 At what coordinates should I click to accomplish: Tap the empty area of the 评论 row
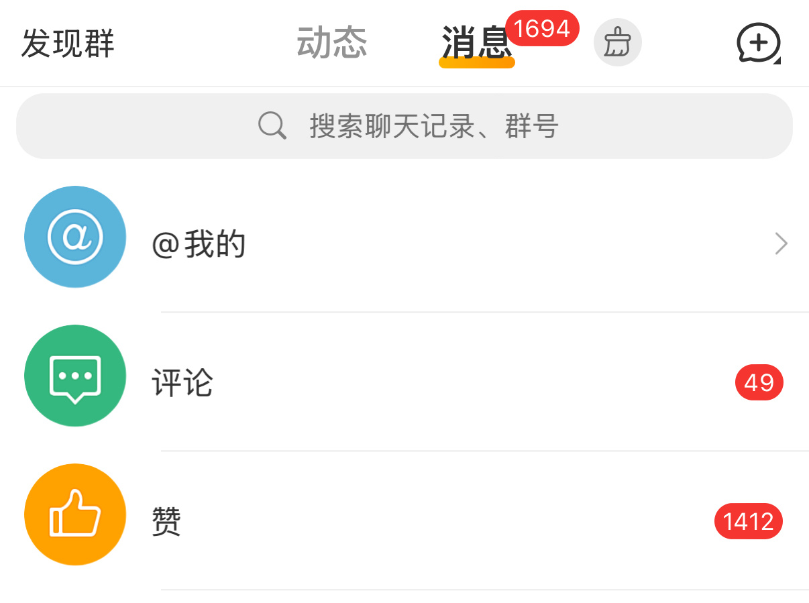pos(470,382)
